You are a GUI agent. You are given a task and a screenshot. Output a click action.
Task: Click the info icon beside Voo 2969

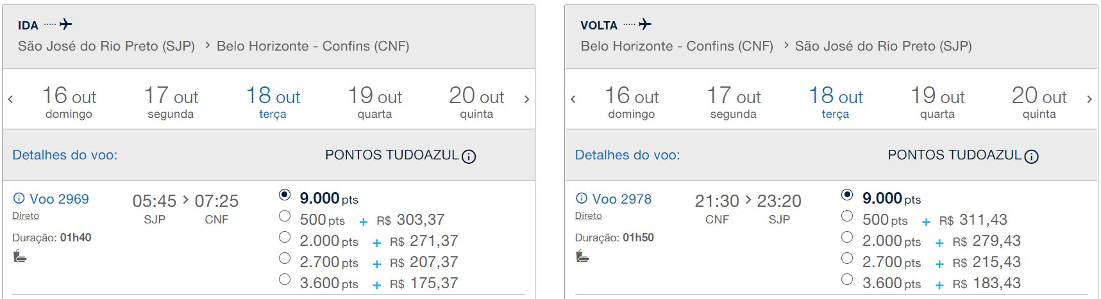point(19,198)
